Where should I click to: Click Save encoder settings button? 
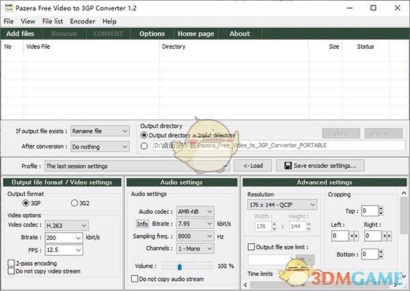click(x=320, y=165)
